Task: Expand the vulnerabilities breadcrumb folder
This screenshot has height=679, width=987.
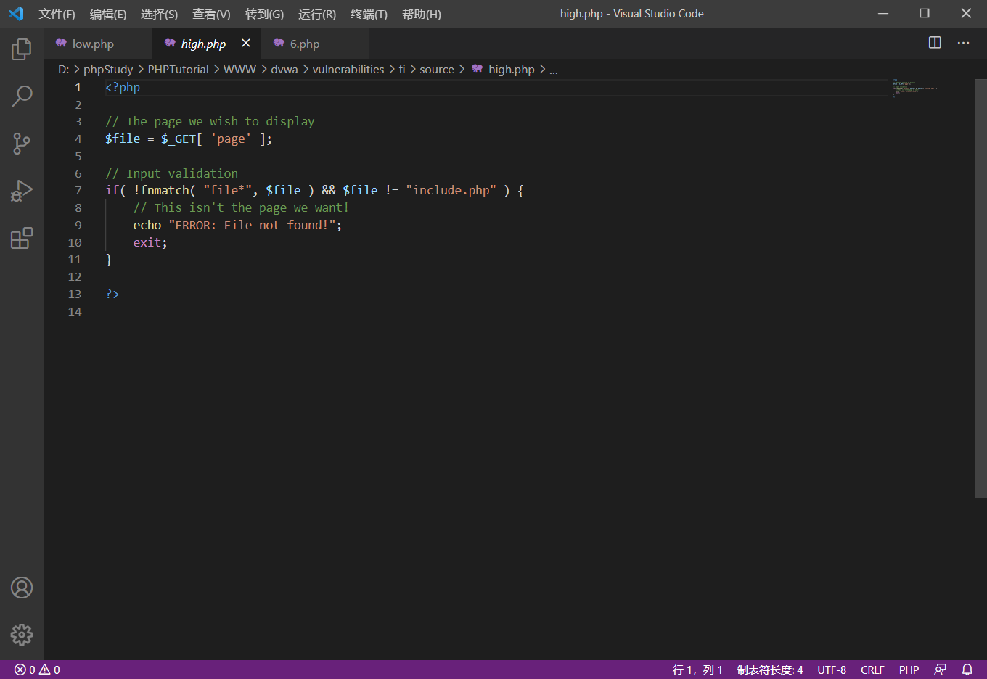Action: [348, 70]
